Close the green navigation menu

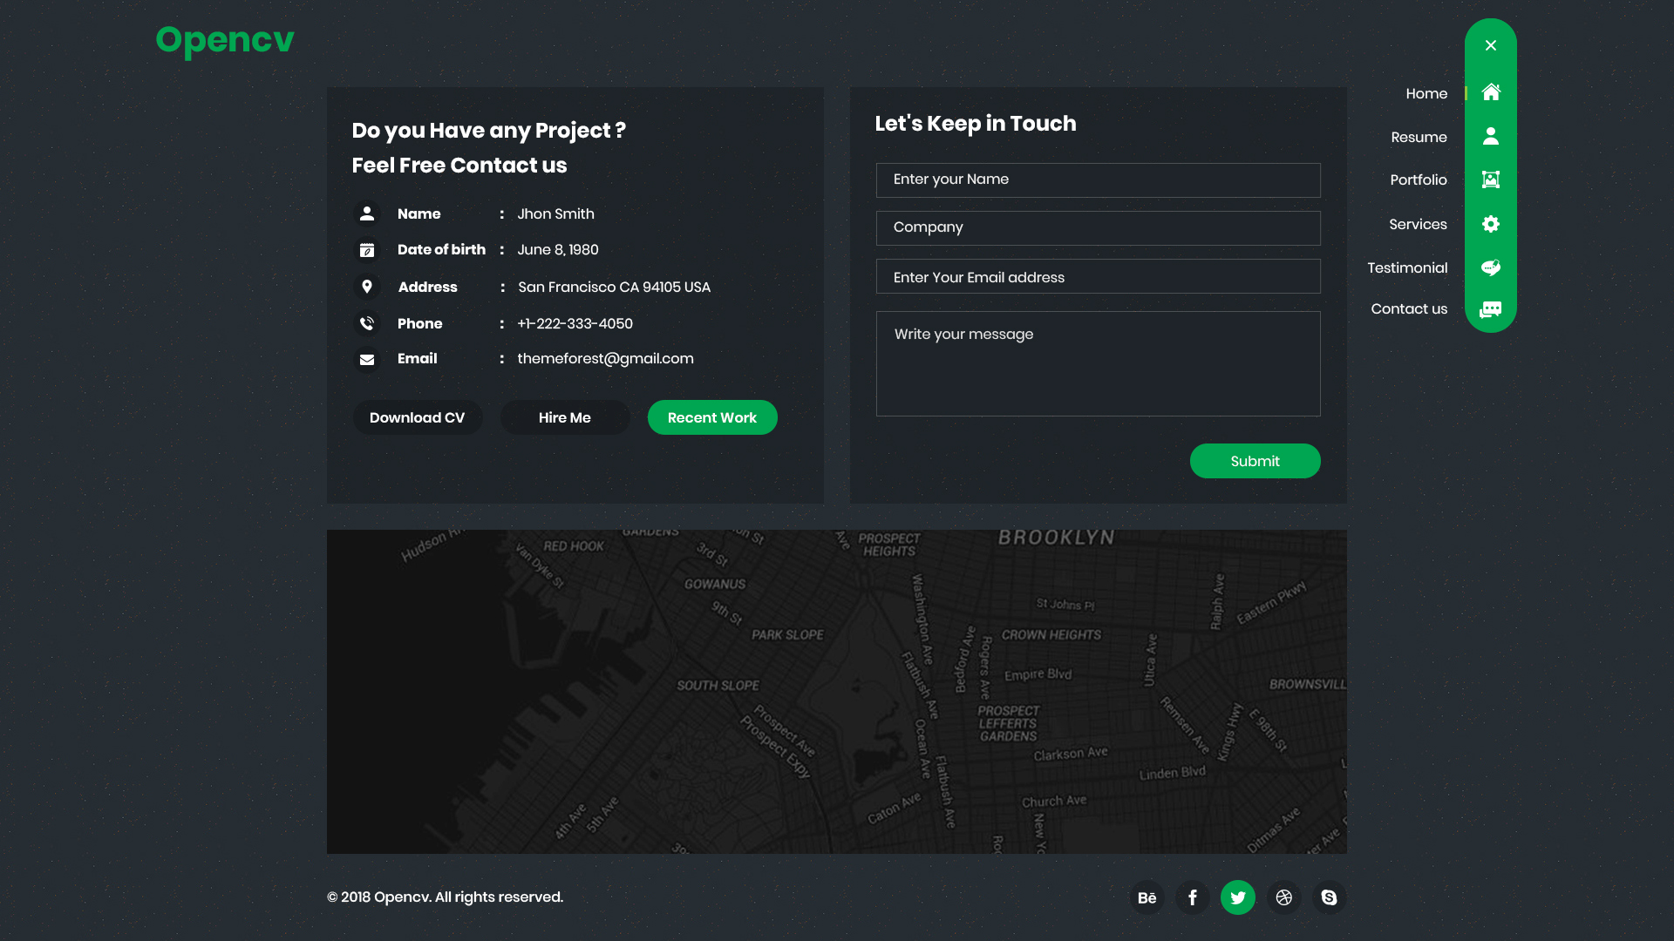click(1491, 45)
